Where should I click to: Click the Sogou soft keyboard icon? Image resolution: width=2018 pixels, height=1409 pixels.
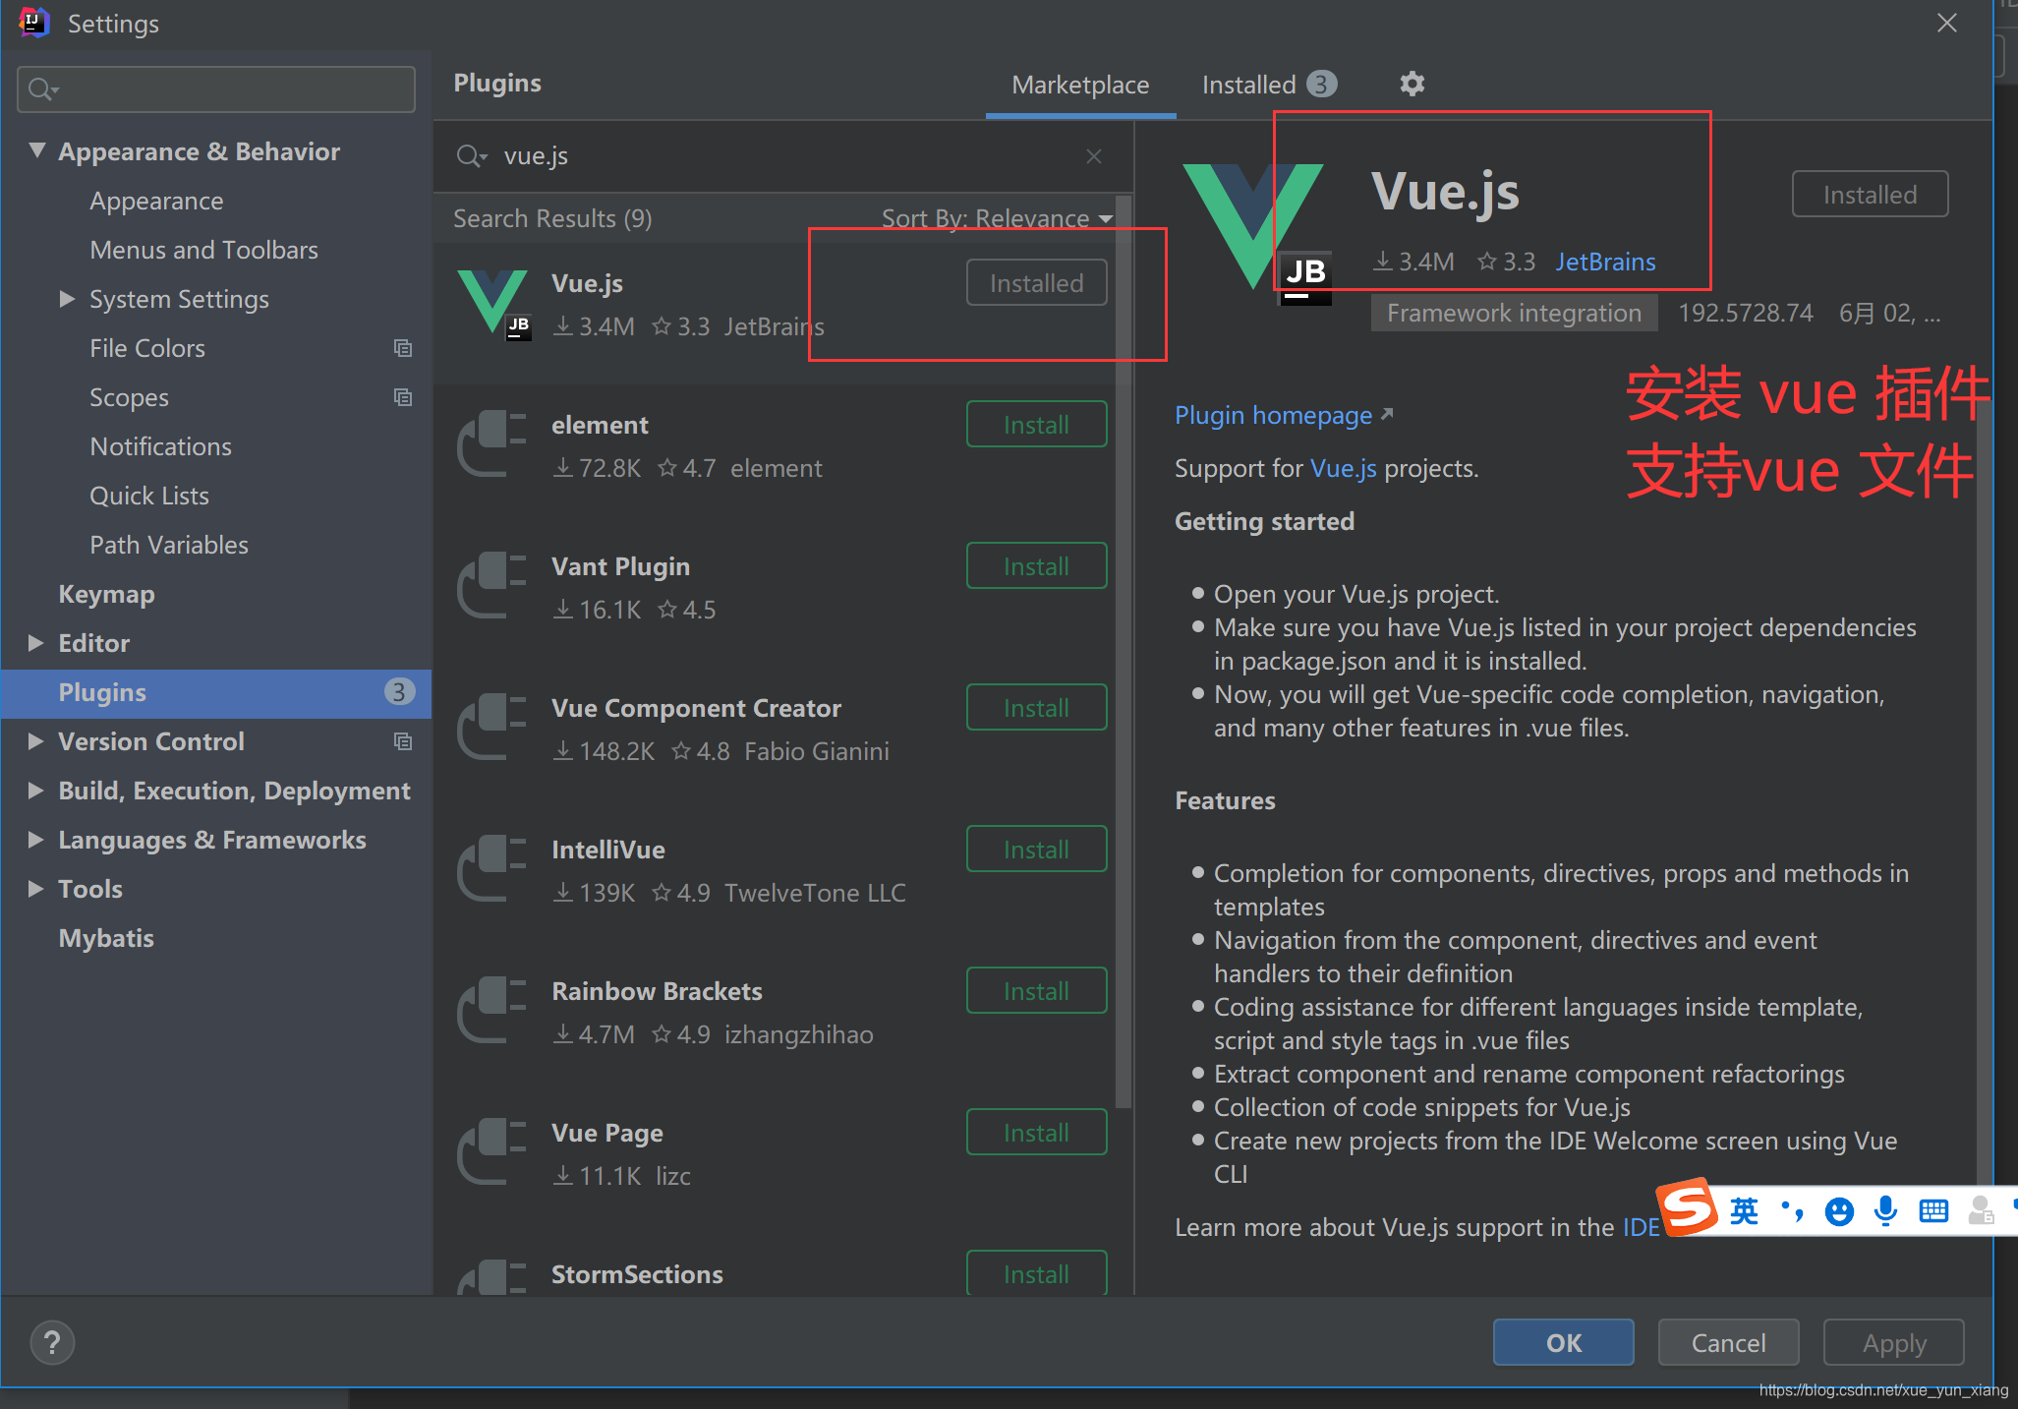(x=1932, y=1210)
